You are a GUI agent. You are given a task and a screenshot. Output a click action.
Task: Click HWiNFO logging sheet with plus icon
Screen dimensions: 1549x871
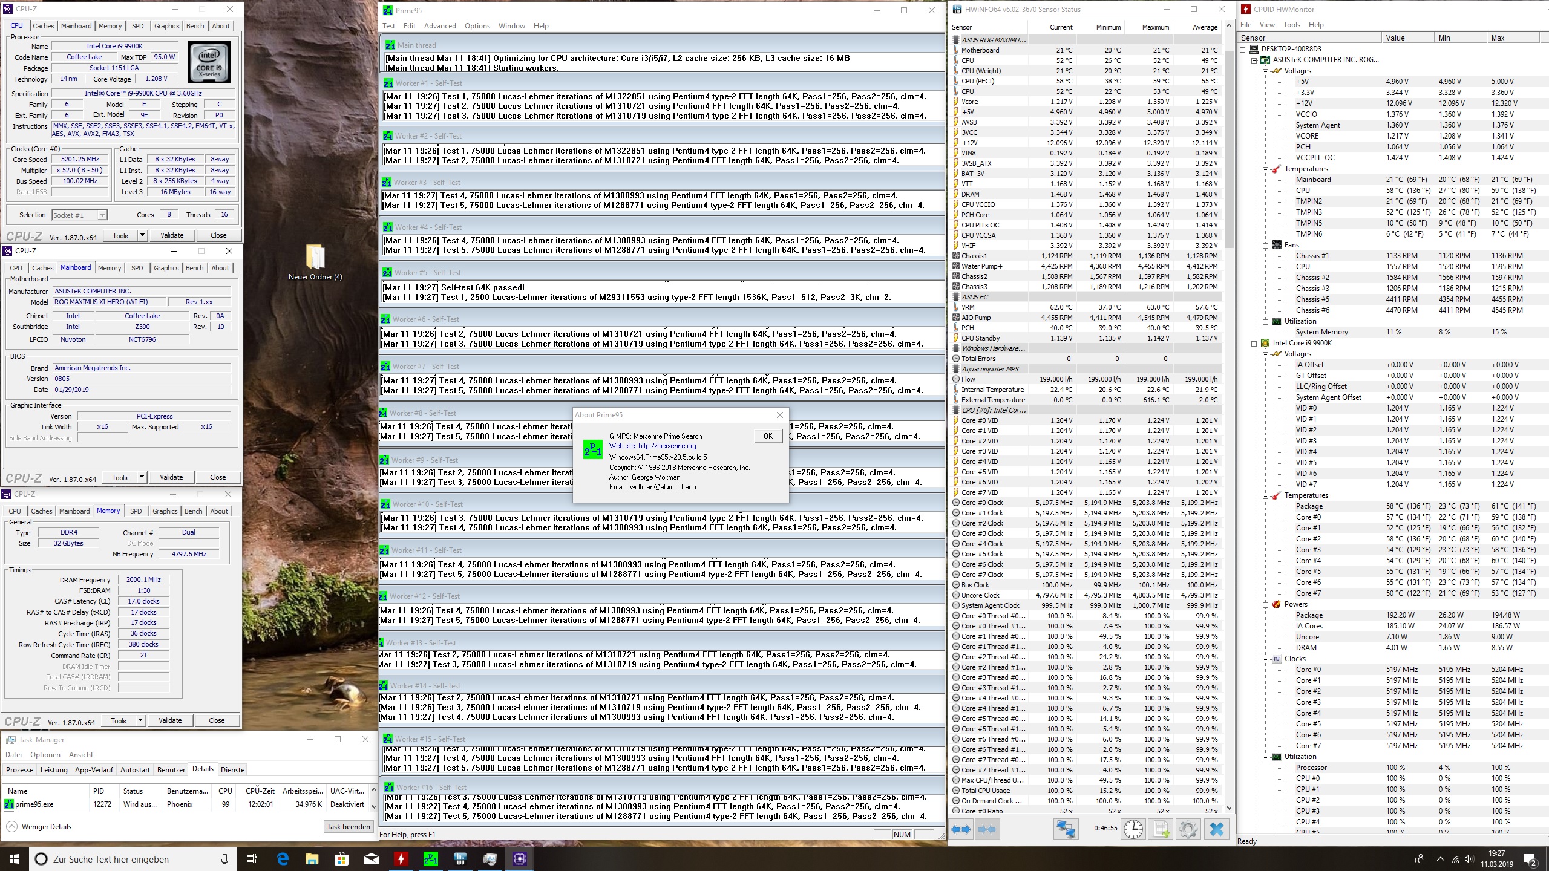click(1161, 829)
